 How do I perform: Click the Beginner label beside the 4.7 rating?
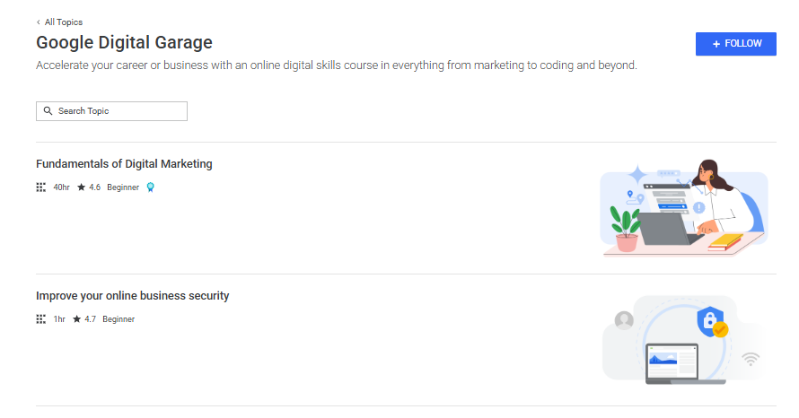(x=119, y=318)
